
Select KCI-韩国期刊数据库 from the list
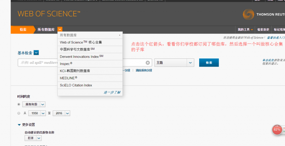pos(90,71)
